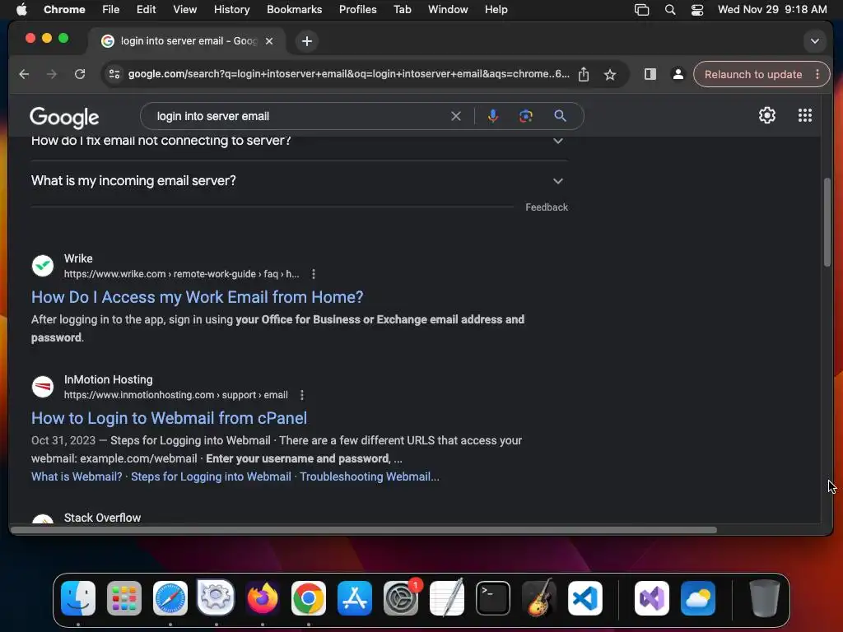Open the Apple menu
Viewport: 843px width, 632px height.
tap(21, 10)
